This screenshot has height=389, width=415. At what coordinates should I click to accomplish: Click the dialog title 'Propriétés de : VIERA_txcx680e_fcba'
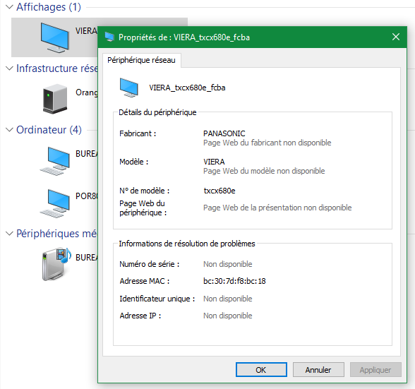184,37
